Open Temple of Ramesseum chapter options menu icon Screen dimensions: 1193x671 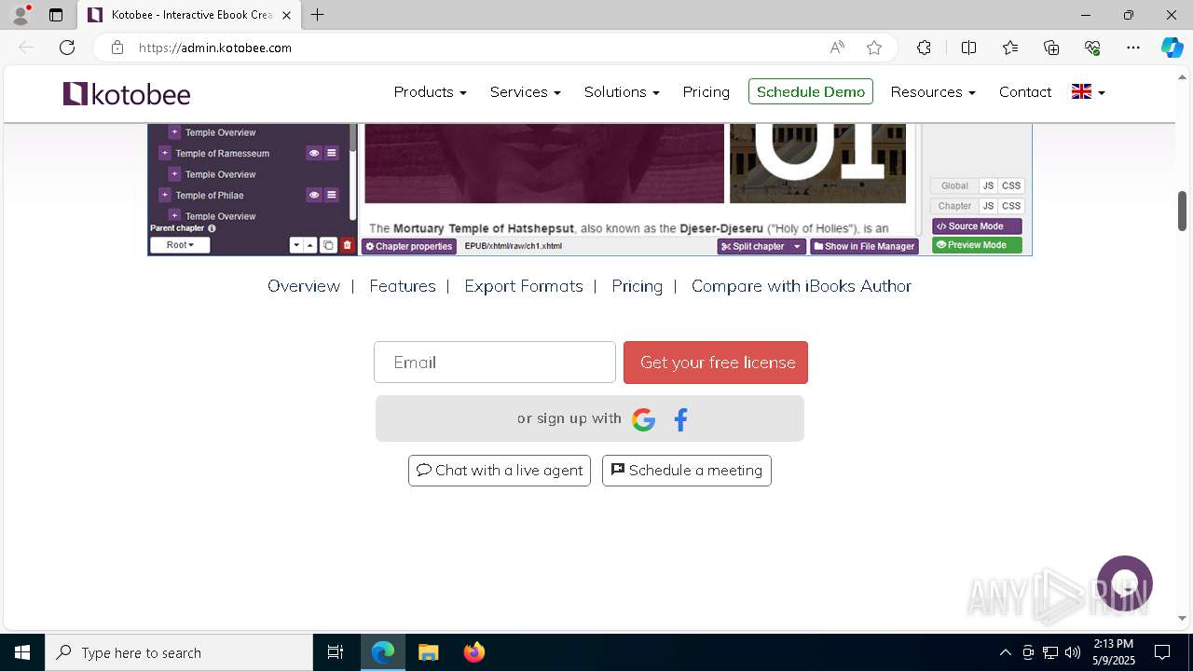click(x=331, y=153)
